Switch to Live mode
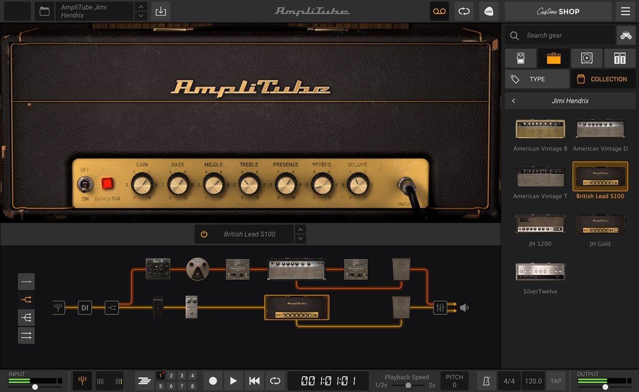 point(489,12)
